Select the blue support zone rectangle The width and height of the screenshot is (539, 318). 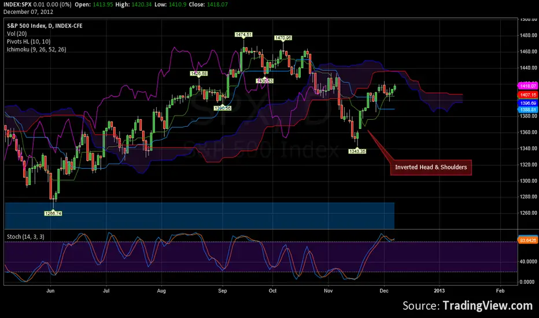pyautogui.click(x=200, y=216)
